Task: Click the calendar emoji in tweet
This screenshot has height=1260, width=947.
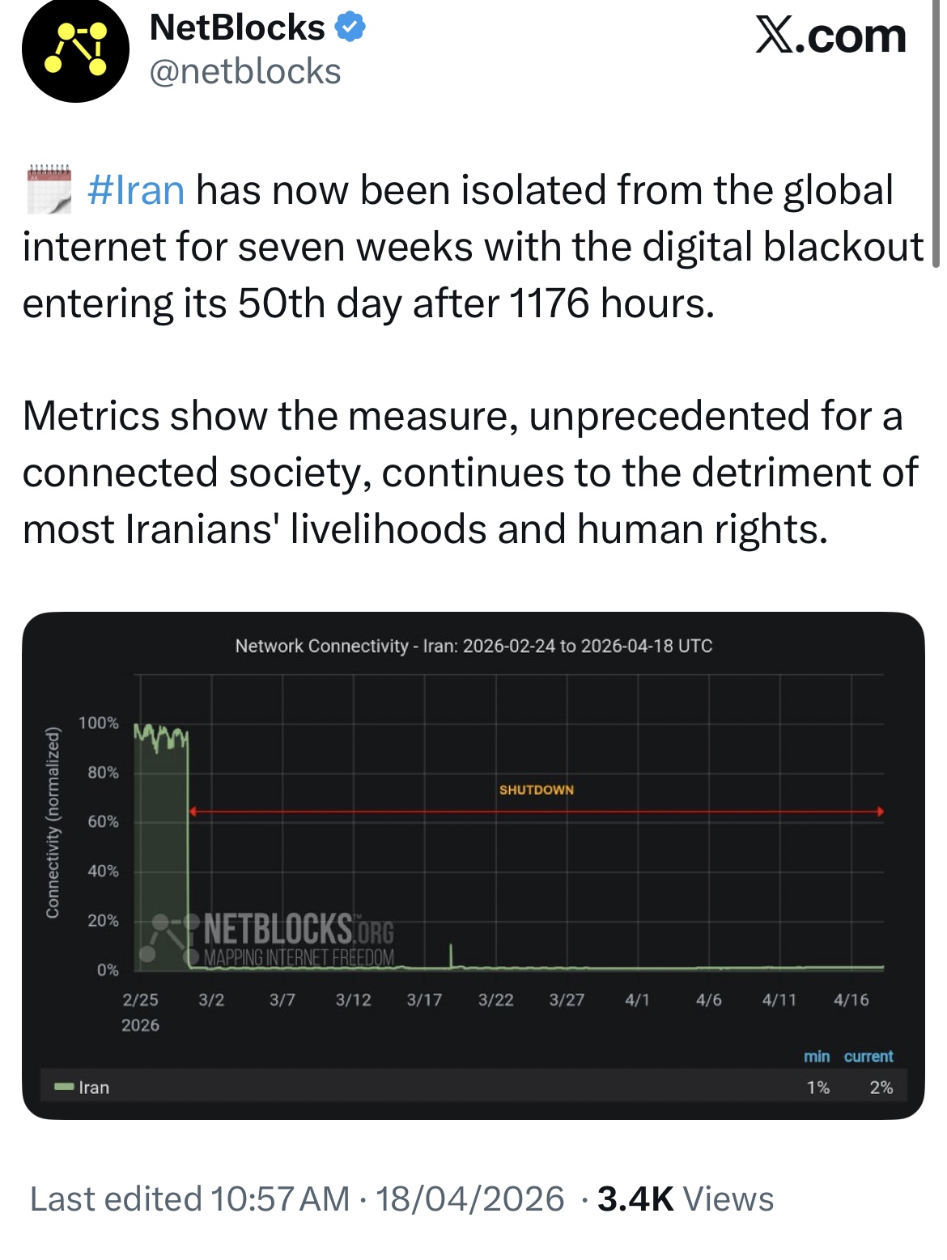Action: click(x=49, y=189)
